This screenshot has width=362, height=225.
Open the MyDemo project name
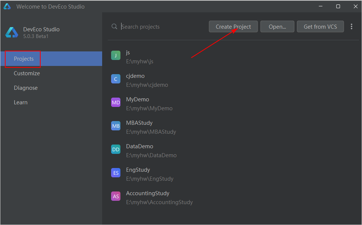tap(138, 99)
